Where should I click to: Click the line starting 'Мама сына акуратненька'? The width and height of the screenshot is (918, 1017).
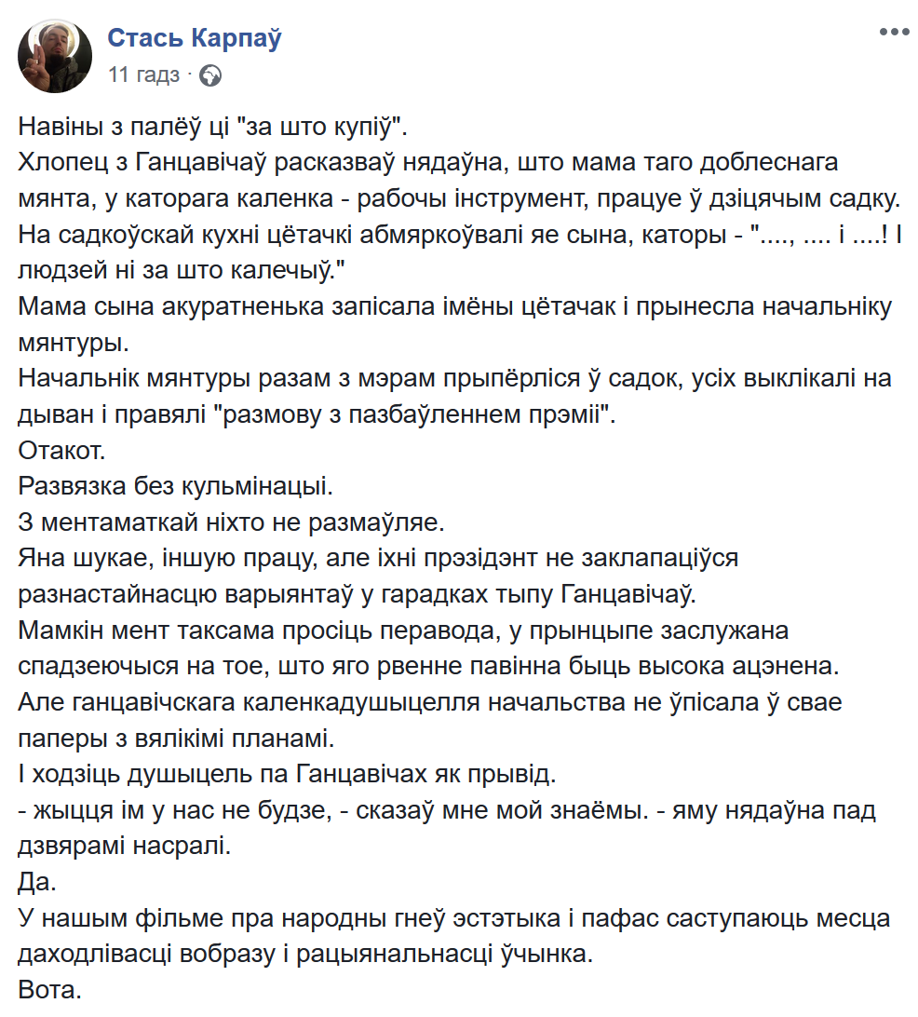tap(455, 306)
